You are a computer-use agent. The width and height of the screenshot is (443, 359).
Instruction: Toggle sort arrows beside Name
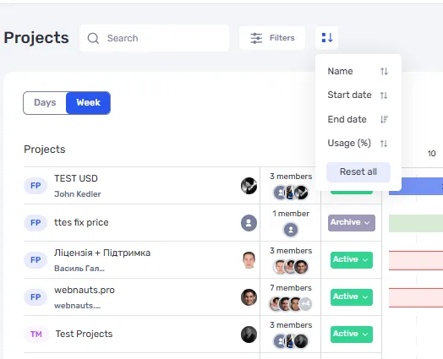coord(384,71)
